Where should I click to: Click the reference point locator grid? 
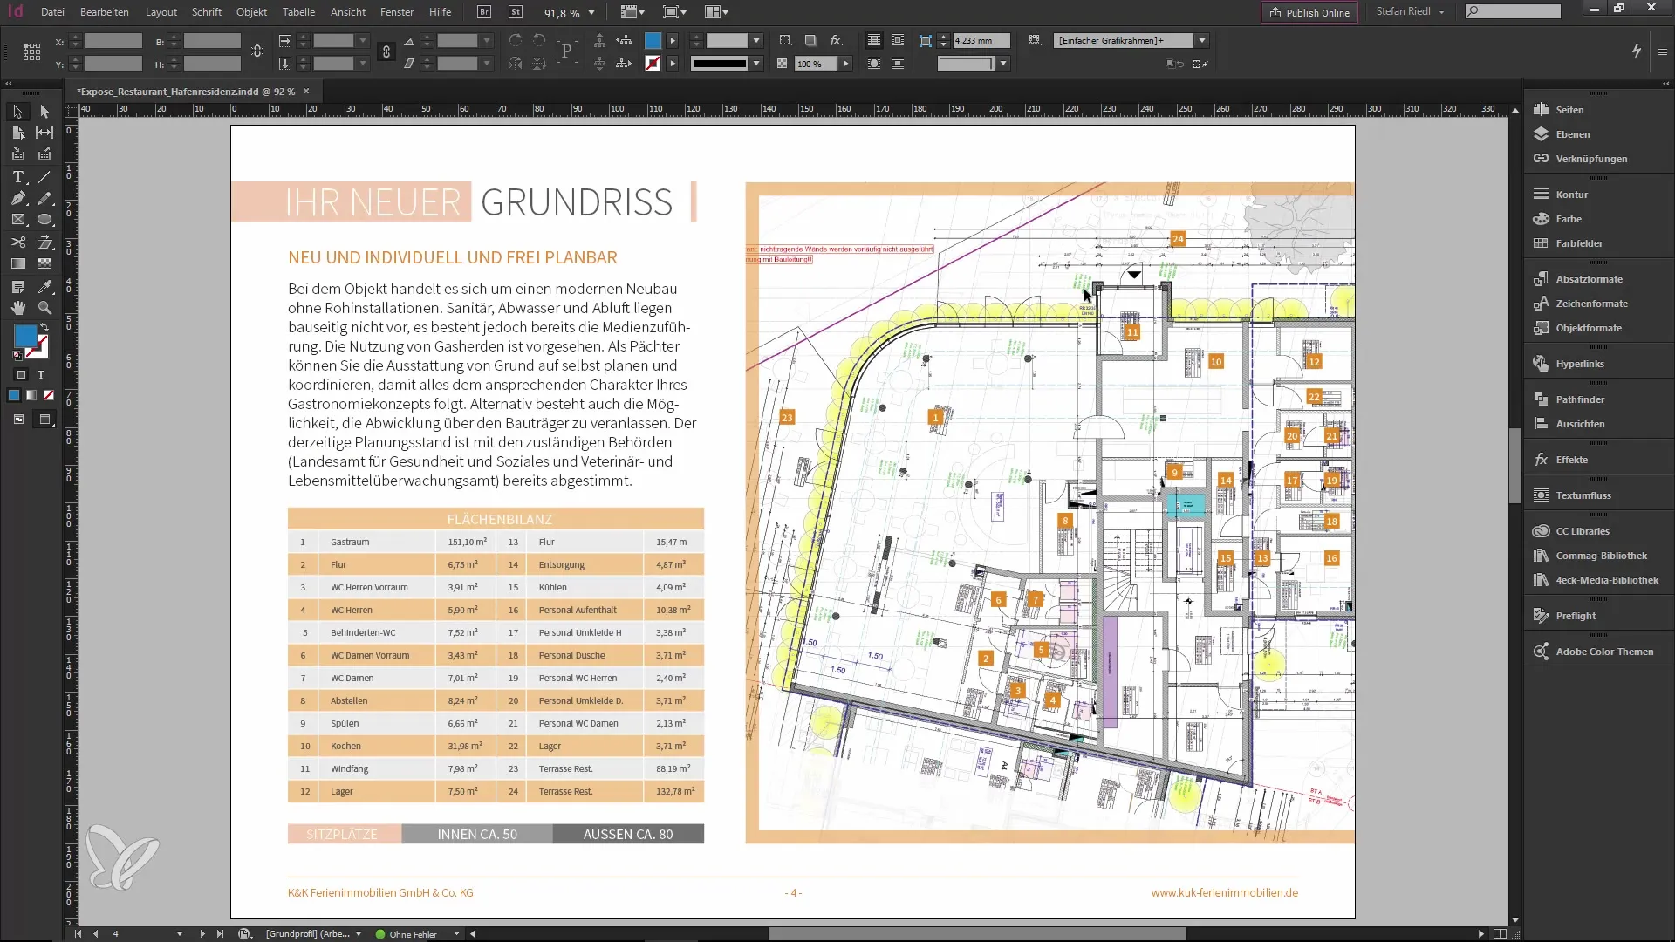coord(31,52)
